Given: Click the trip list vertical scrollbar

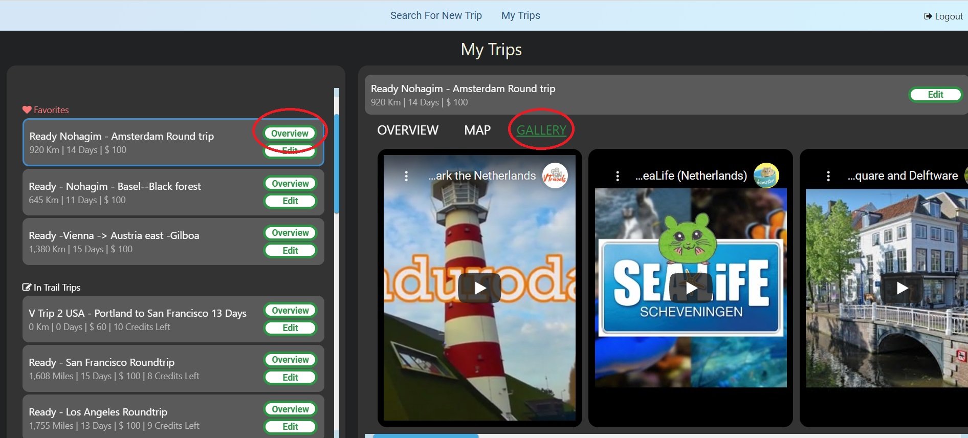Looking at the screenshot, I should [337, 164].
